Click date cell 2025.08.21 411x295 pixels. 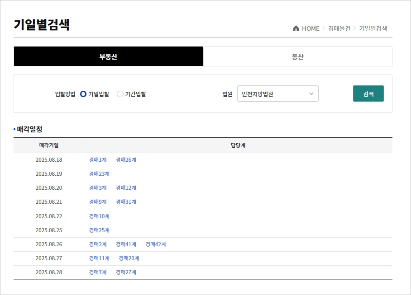(x=49, y=202)
